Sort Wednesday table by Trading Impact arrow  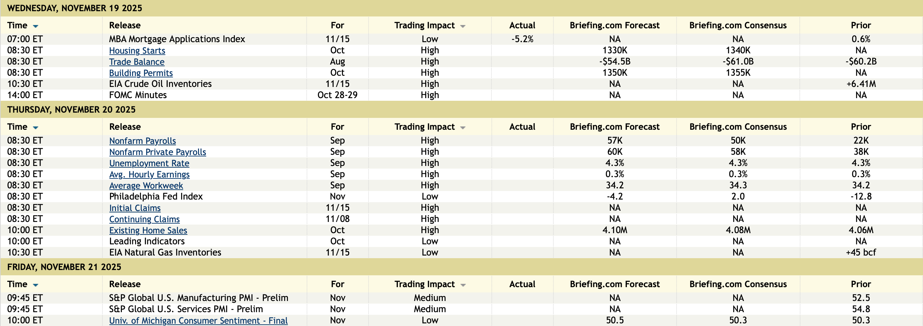(x=462, y=26)
